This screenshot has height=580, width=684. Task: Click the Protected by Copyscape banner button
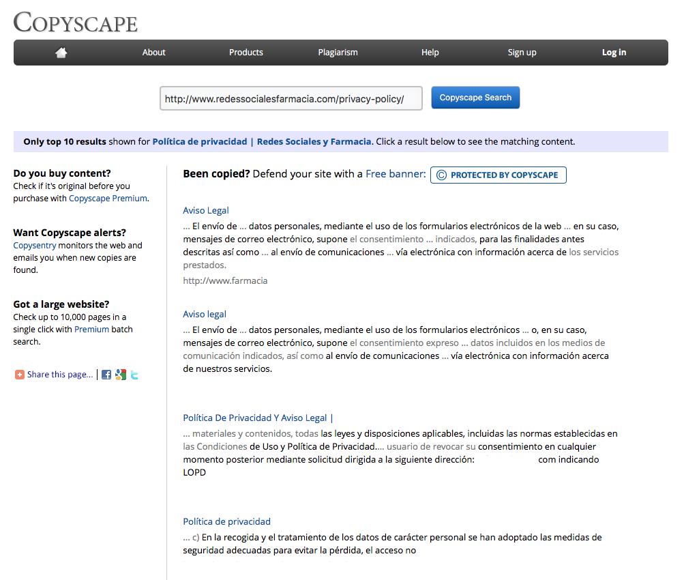(x=499, y=175)
